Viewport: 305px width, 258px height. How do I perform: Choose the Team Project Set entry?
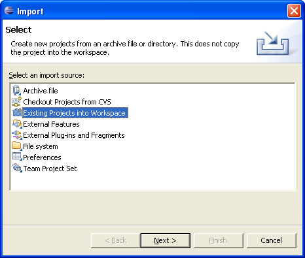[x=50, y=169]
